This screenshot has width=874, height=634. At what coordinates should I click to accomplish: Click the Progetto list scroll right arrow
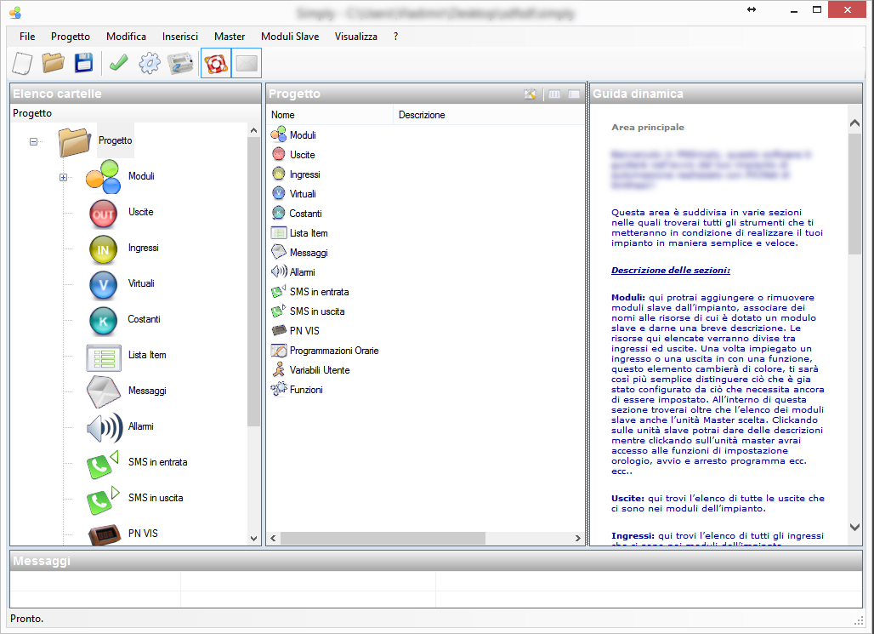578,539
